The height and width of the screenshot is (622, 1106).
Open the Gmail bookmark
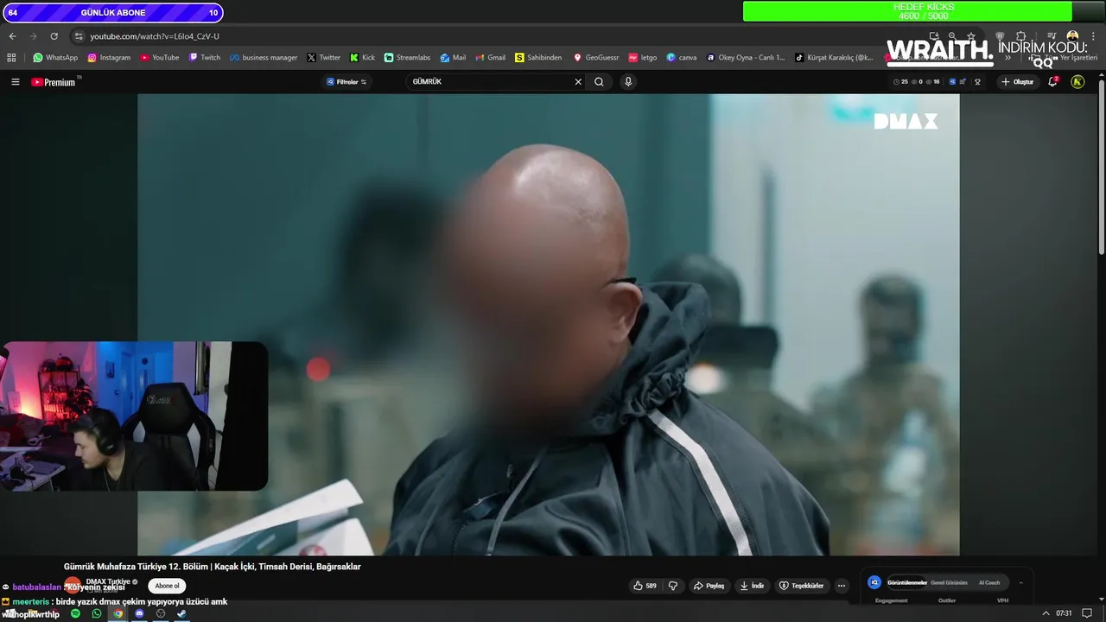[491, 58]
